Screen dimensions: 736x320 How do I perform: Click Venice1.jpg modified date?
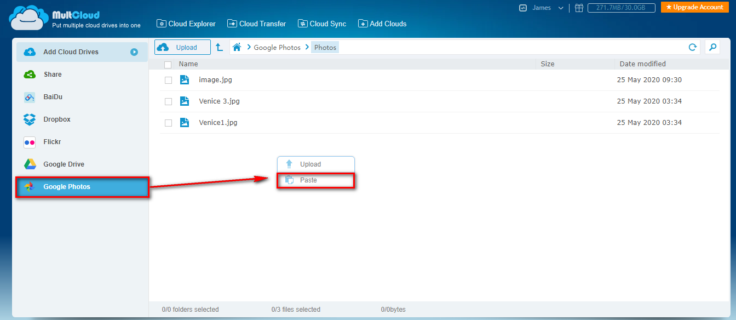click(649, 123)
